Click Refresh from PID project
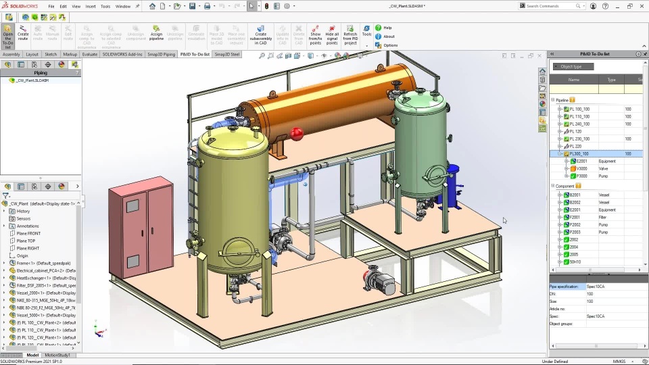This screenshot has height=365, width=649. pyautogui.click(x=350, y=34)
